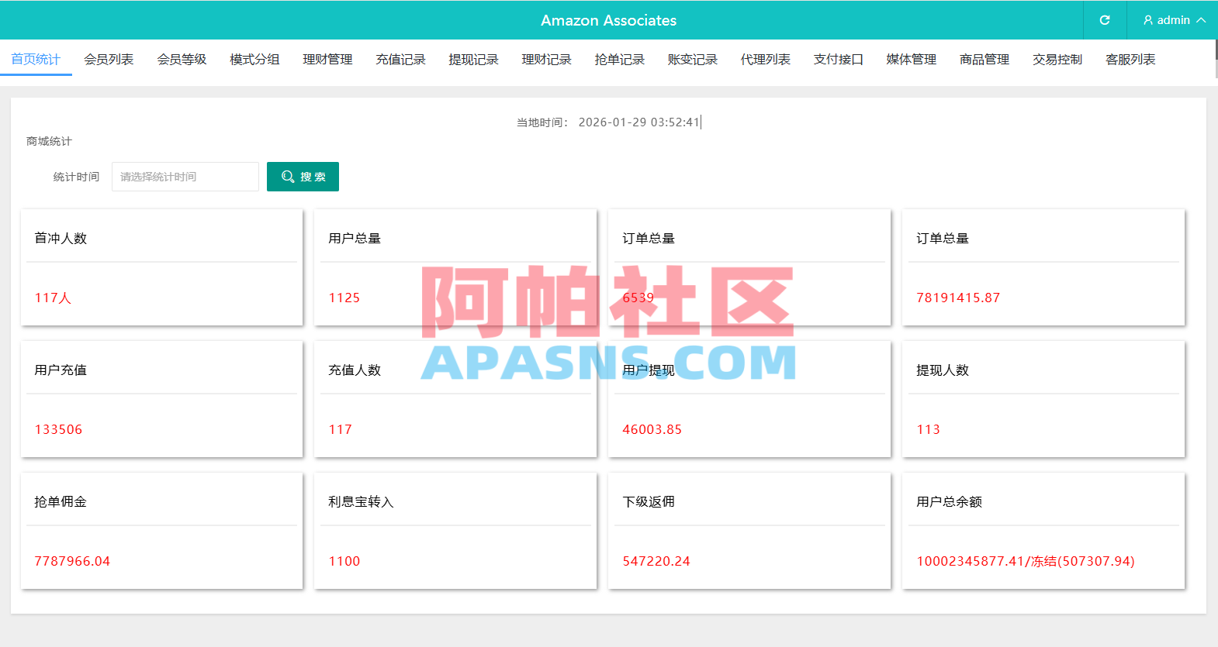View the 充值记录 tab
Screen dimensions: 1218x647
coord(400,60)
